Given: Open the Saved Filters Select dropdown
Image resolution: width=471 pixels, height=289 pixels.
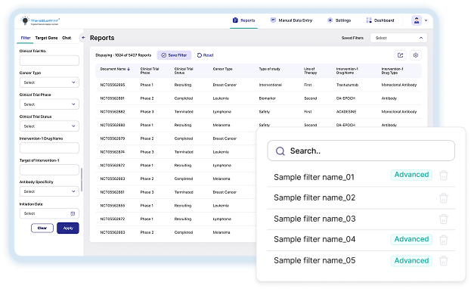Looking at the screenshot, I should tap(398, 38).
